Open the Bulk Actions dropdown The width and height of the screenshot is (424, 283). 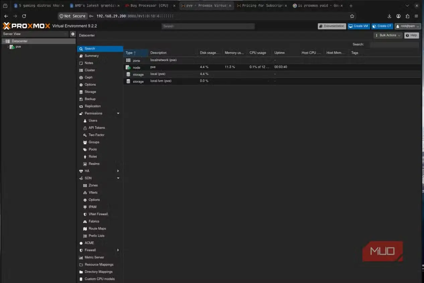(388, 35)
